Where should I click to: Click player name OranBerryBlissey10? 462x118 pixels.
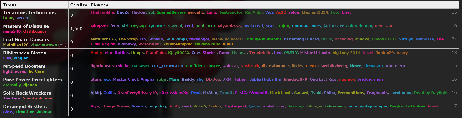(137, 93)
